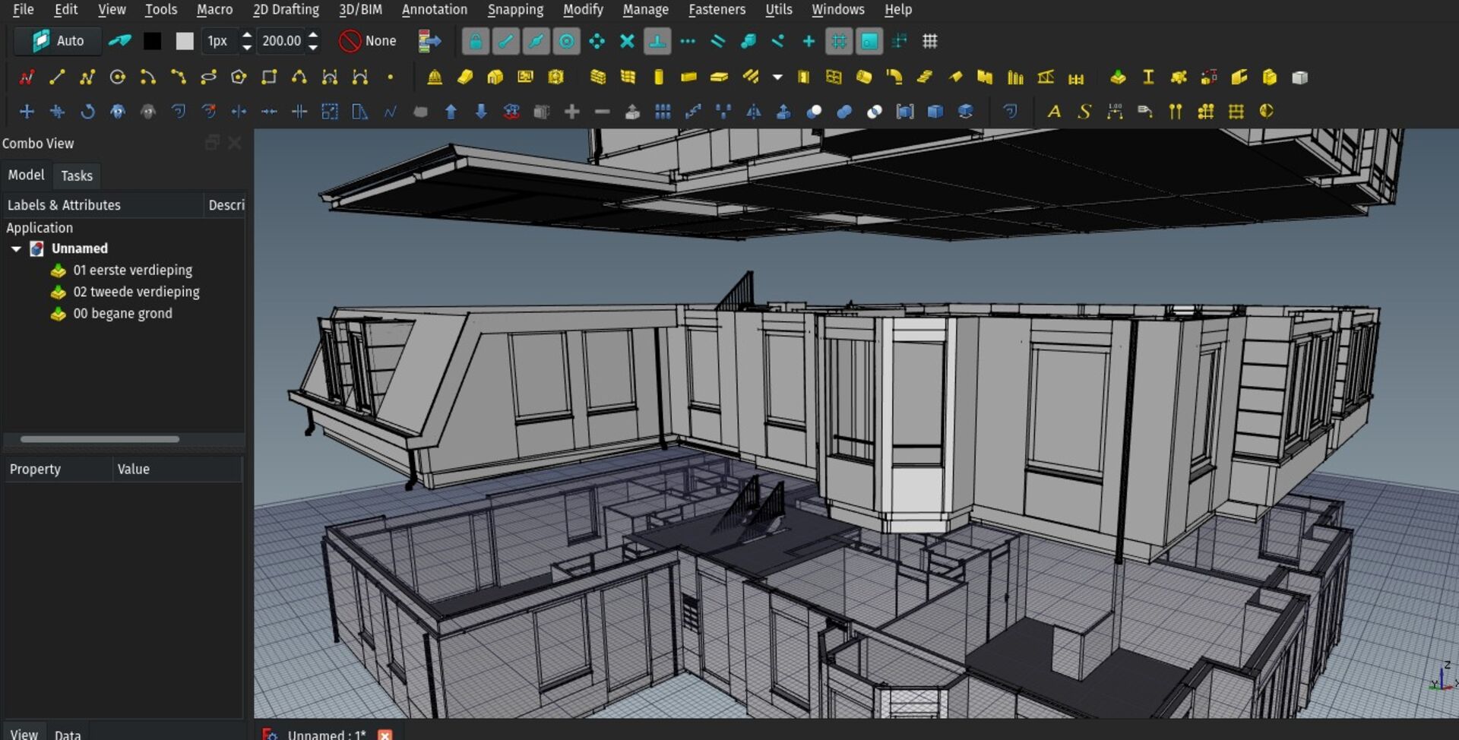This screenshot has width=1459, height=740.
Task: Select the Circle drawing tool
Action: pyautogui.click(x=117, y=77)
